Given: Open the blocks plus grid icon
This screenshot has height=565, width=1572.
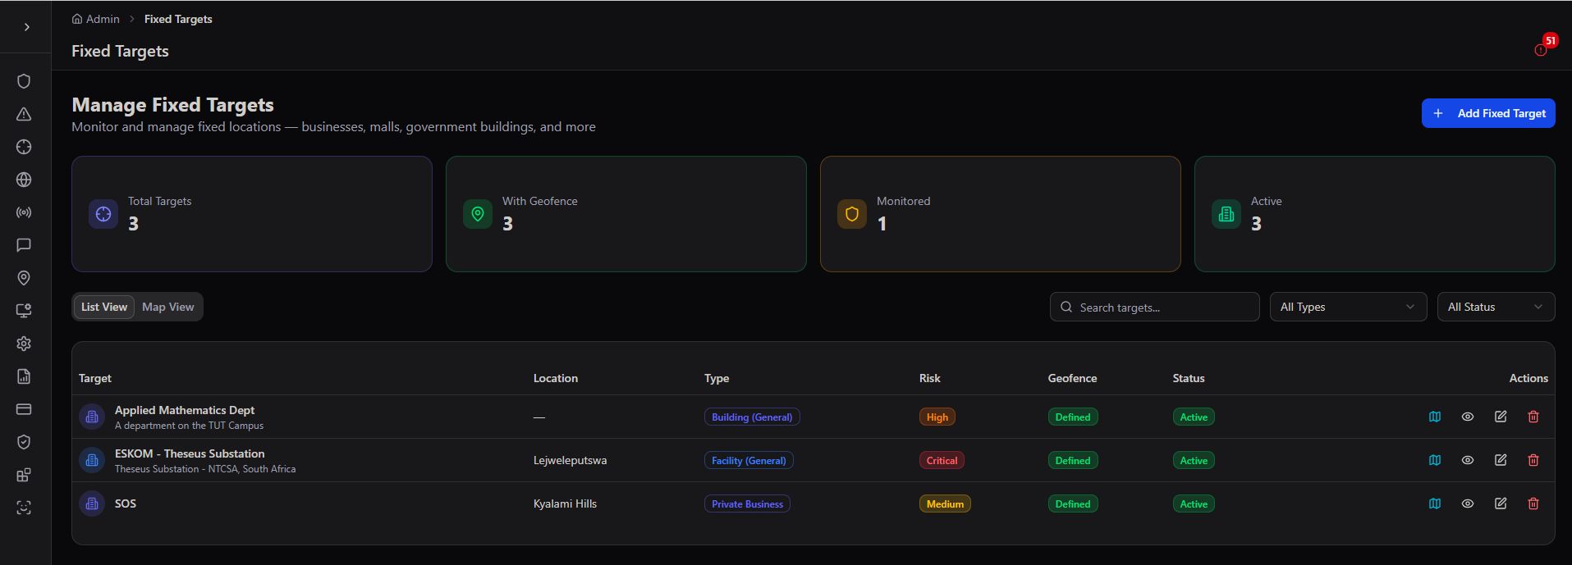Looking at the screenshot, I should click(24, 475).
